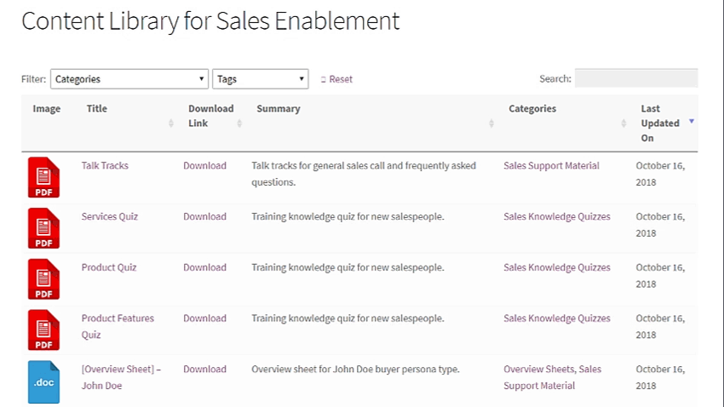Download the John Doe overview sheet
The image size is (724, 407).
[x=204, y=369]
